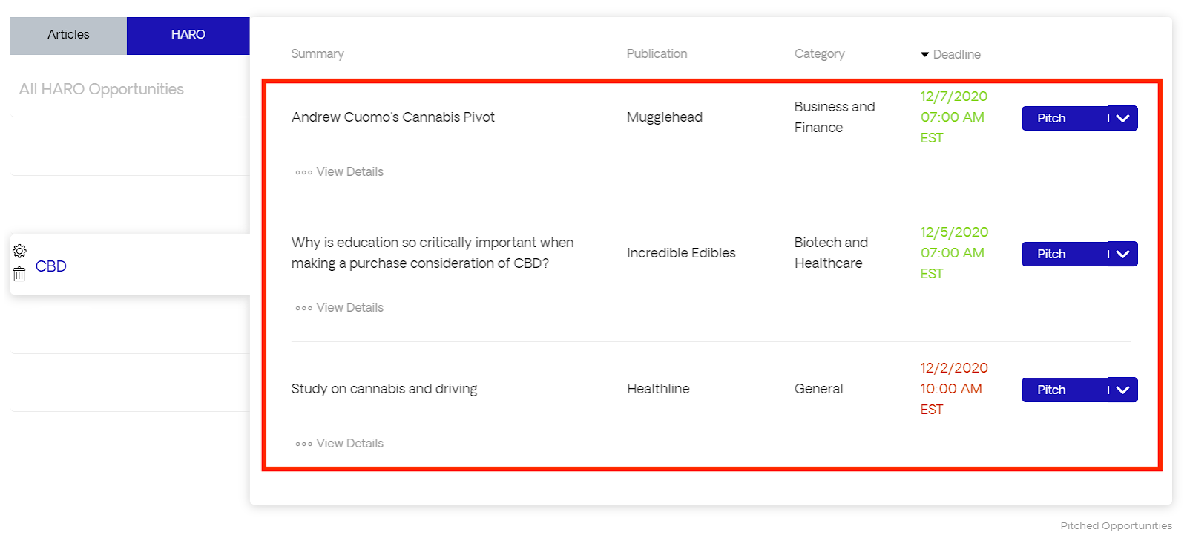View Details for cannabis and driving study

[340, 444]
